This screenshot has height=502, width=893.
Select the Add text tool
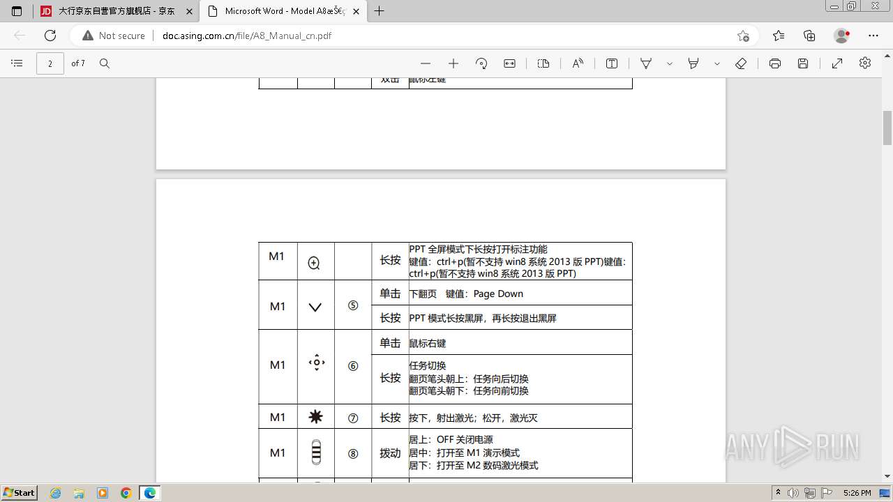click(612, 63)
